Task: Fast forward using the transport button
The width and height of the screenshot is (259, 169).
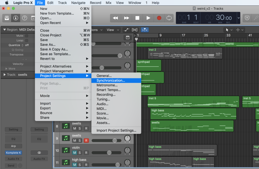Action: click(126, 18)
